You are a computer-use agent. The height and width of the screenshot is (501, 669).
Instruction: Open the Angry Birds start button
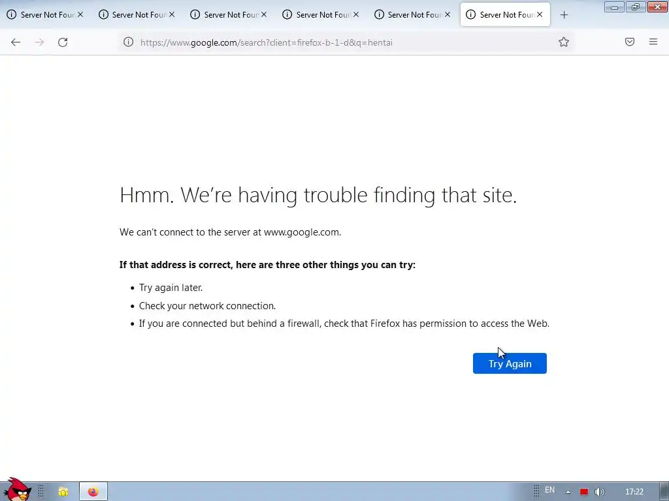point(16,490)
